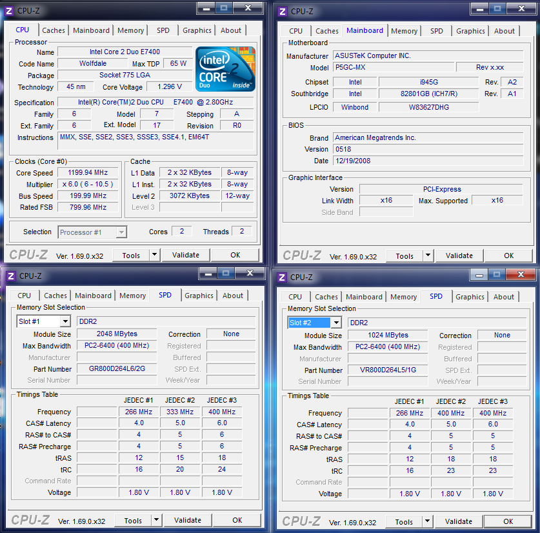Image resolution: width=540 pixels, height=533 pixels.
Task: Click part number GR800D264L6/2G
Action: point(117,368)
